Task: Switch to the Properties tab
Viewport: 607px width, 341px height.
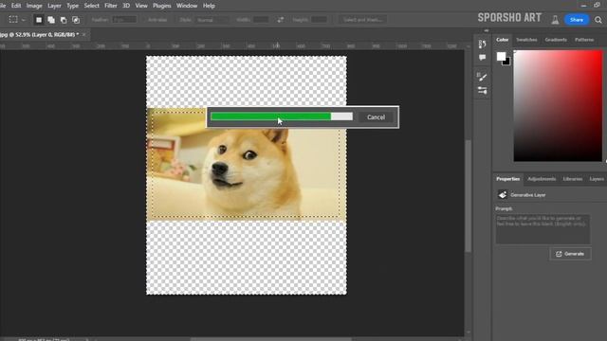Action: (x=508, y=179)
